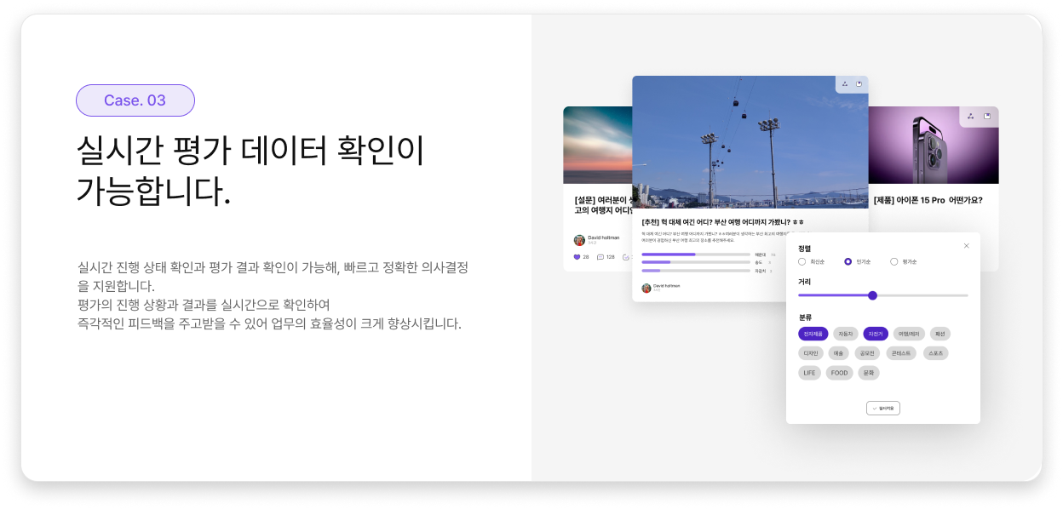The height and width of the screenshot is (509, 1063).
Task: Select the 평가순 sort radio button
Action: point(893,261)
